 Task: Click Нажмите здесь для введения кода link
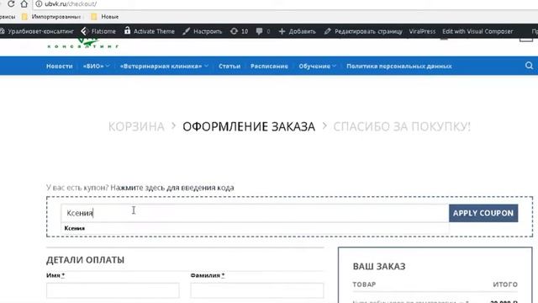click(x=172, y=188)
